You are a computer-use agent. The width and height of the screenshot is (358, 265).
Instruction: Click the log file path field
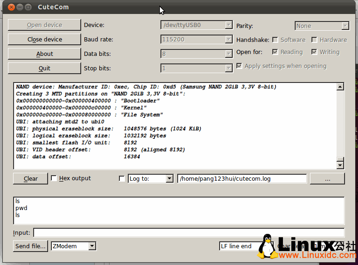coord(242,178)
